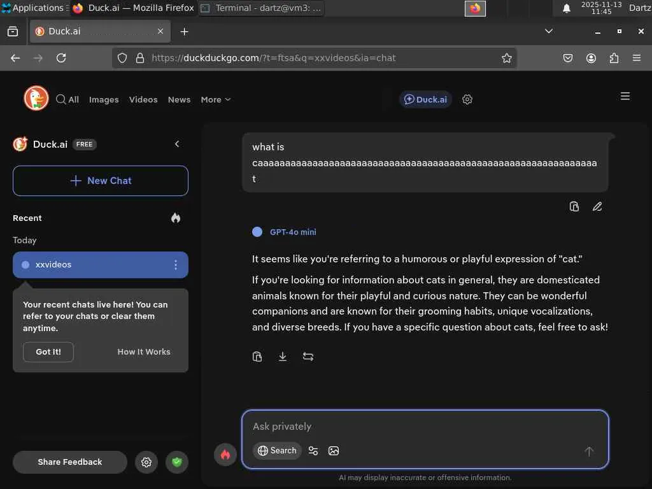652x489 pixels.
Task: Click the Duck.ai Mozilla Firefox taskbar button
Action: 133,8
